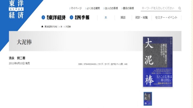Click the 大泥棒 page title

tap(24, 42)
